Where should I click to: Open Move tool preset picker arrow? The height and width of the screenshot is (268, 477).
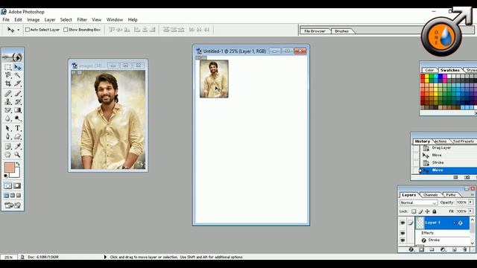coord(18,30)
